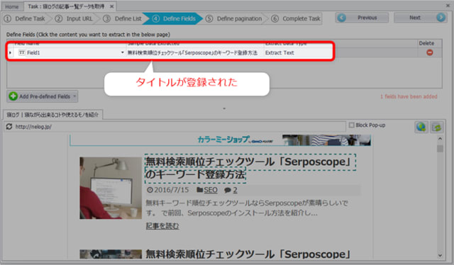Open the Field1 name dropdown arrow
The height and width of the screenshot is (265, 454).
[122, 52]
